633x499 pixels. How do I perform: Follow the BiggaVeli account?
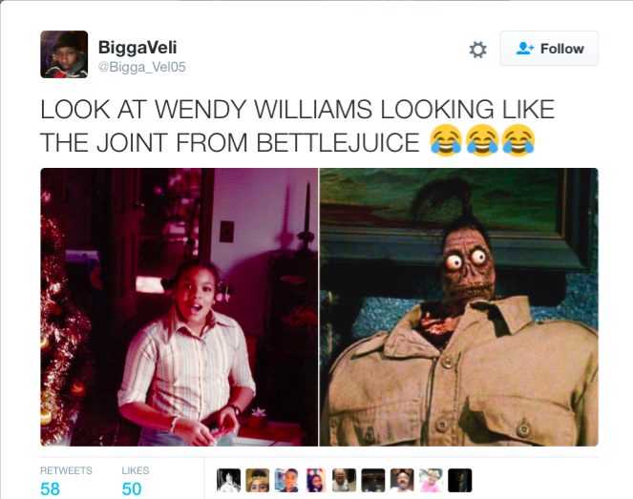(x=549, y=49)
